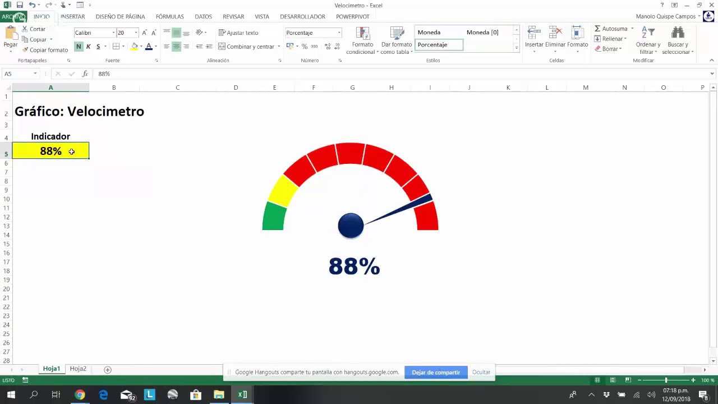The width and height of the screenshot is (718, 404).
Task: Expand the cell styles gallery
Action: [517, 48]
